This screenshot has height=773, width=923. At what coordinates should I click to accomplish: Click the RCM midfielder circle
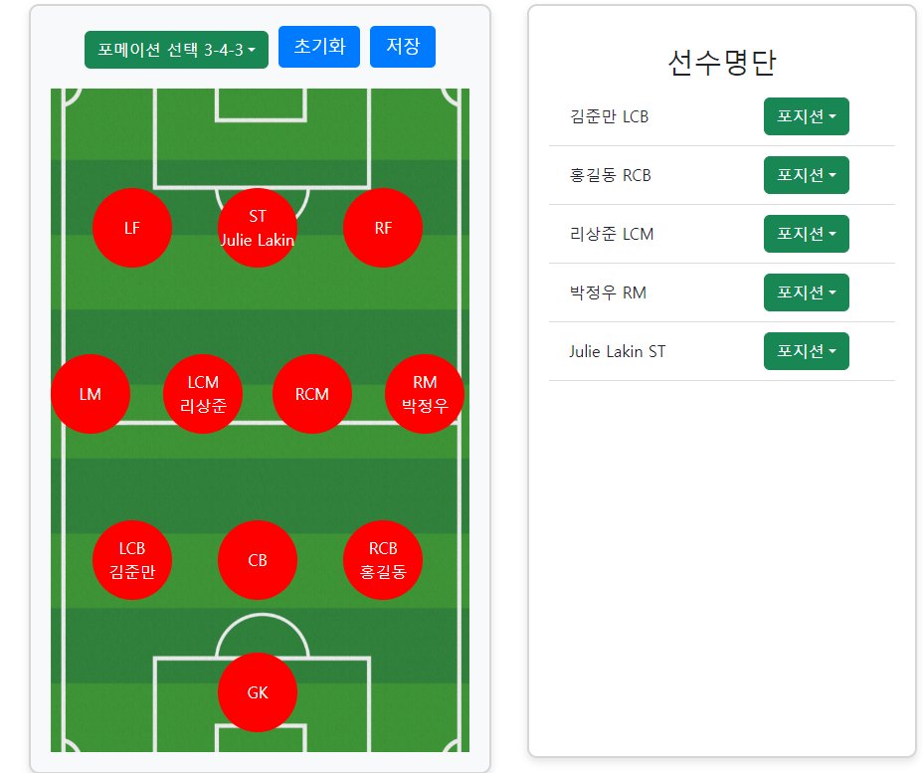[x=312, y=394]
